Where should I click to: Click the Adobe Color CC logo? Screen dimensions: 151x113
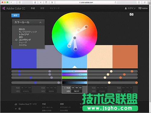14,8
